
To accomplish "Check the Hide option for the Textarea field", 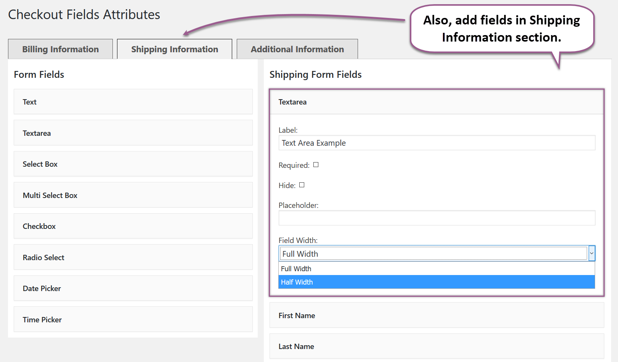I will click(302, 185).
